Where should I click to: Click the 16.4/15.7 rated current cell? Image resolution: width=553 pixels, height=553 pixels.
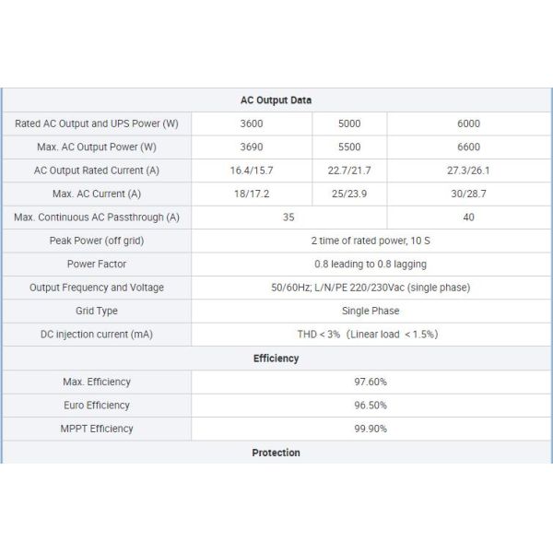click(x=252, y=171)
